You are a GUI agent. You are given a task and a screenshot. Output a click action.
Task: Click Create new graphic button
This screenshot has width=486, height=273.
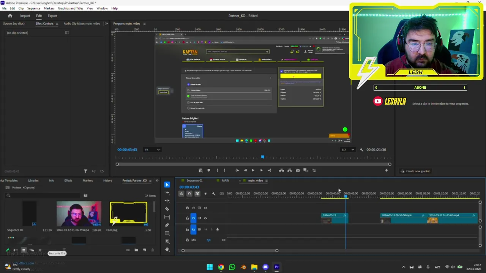point(415,171)
